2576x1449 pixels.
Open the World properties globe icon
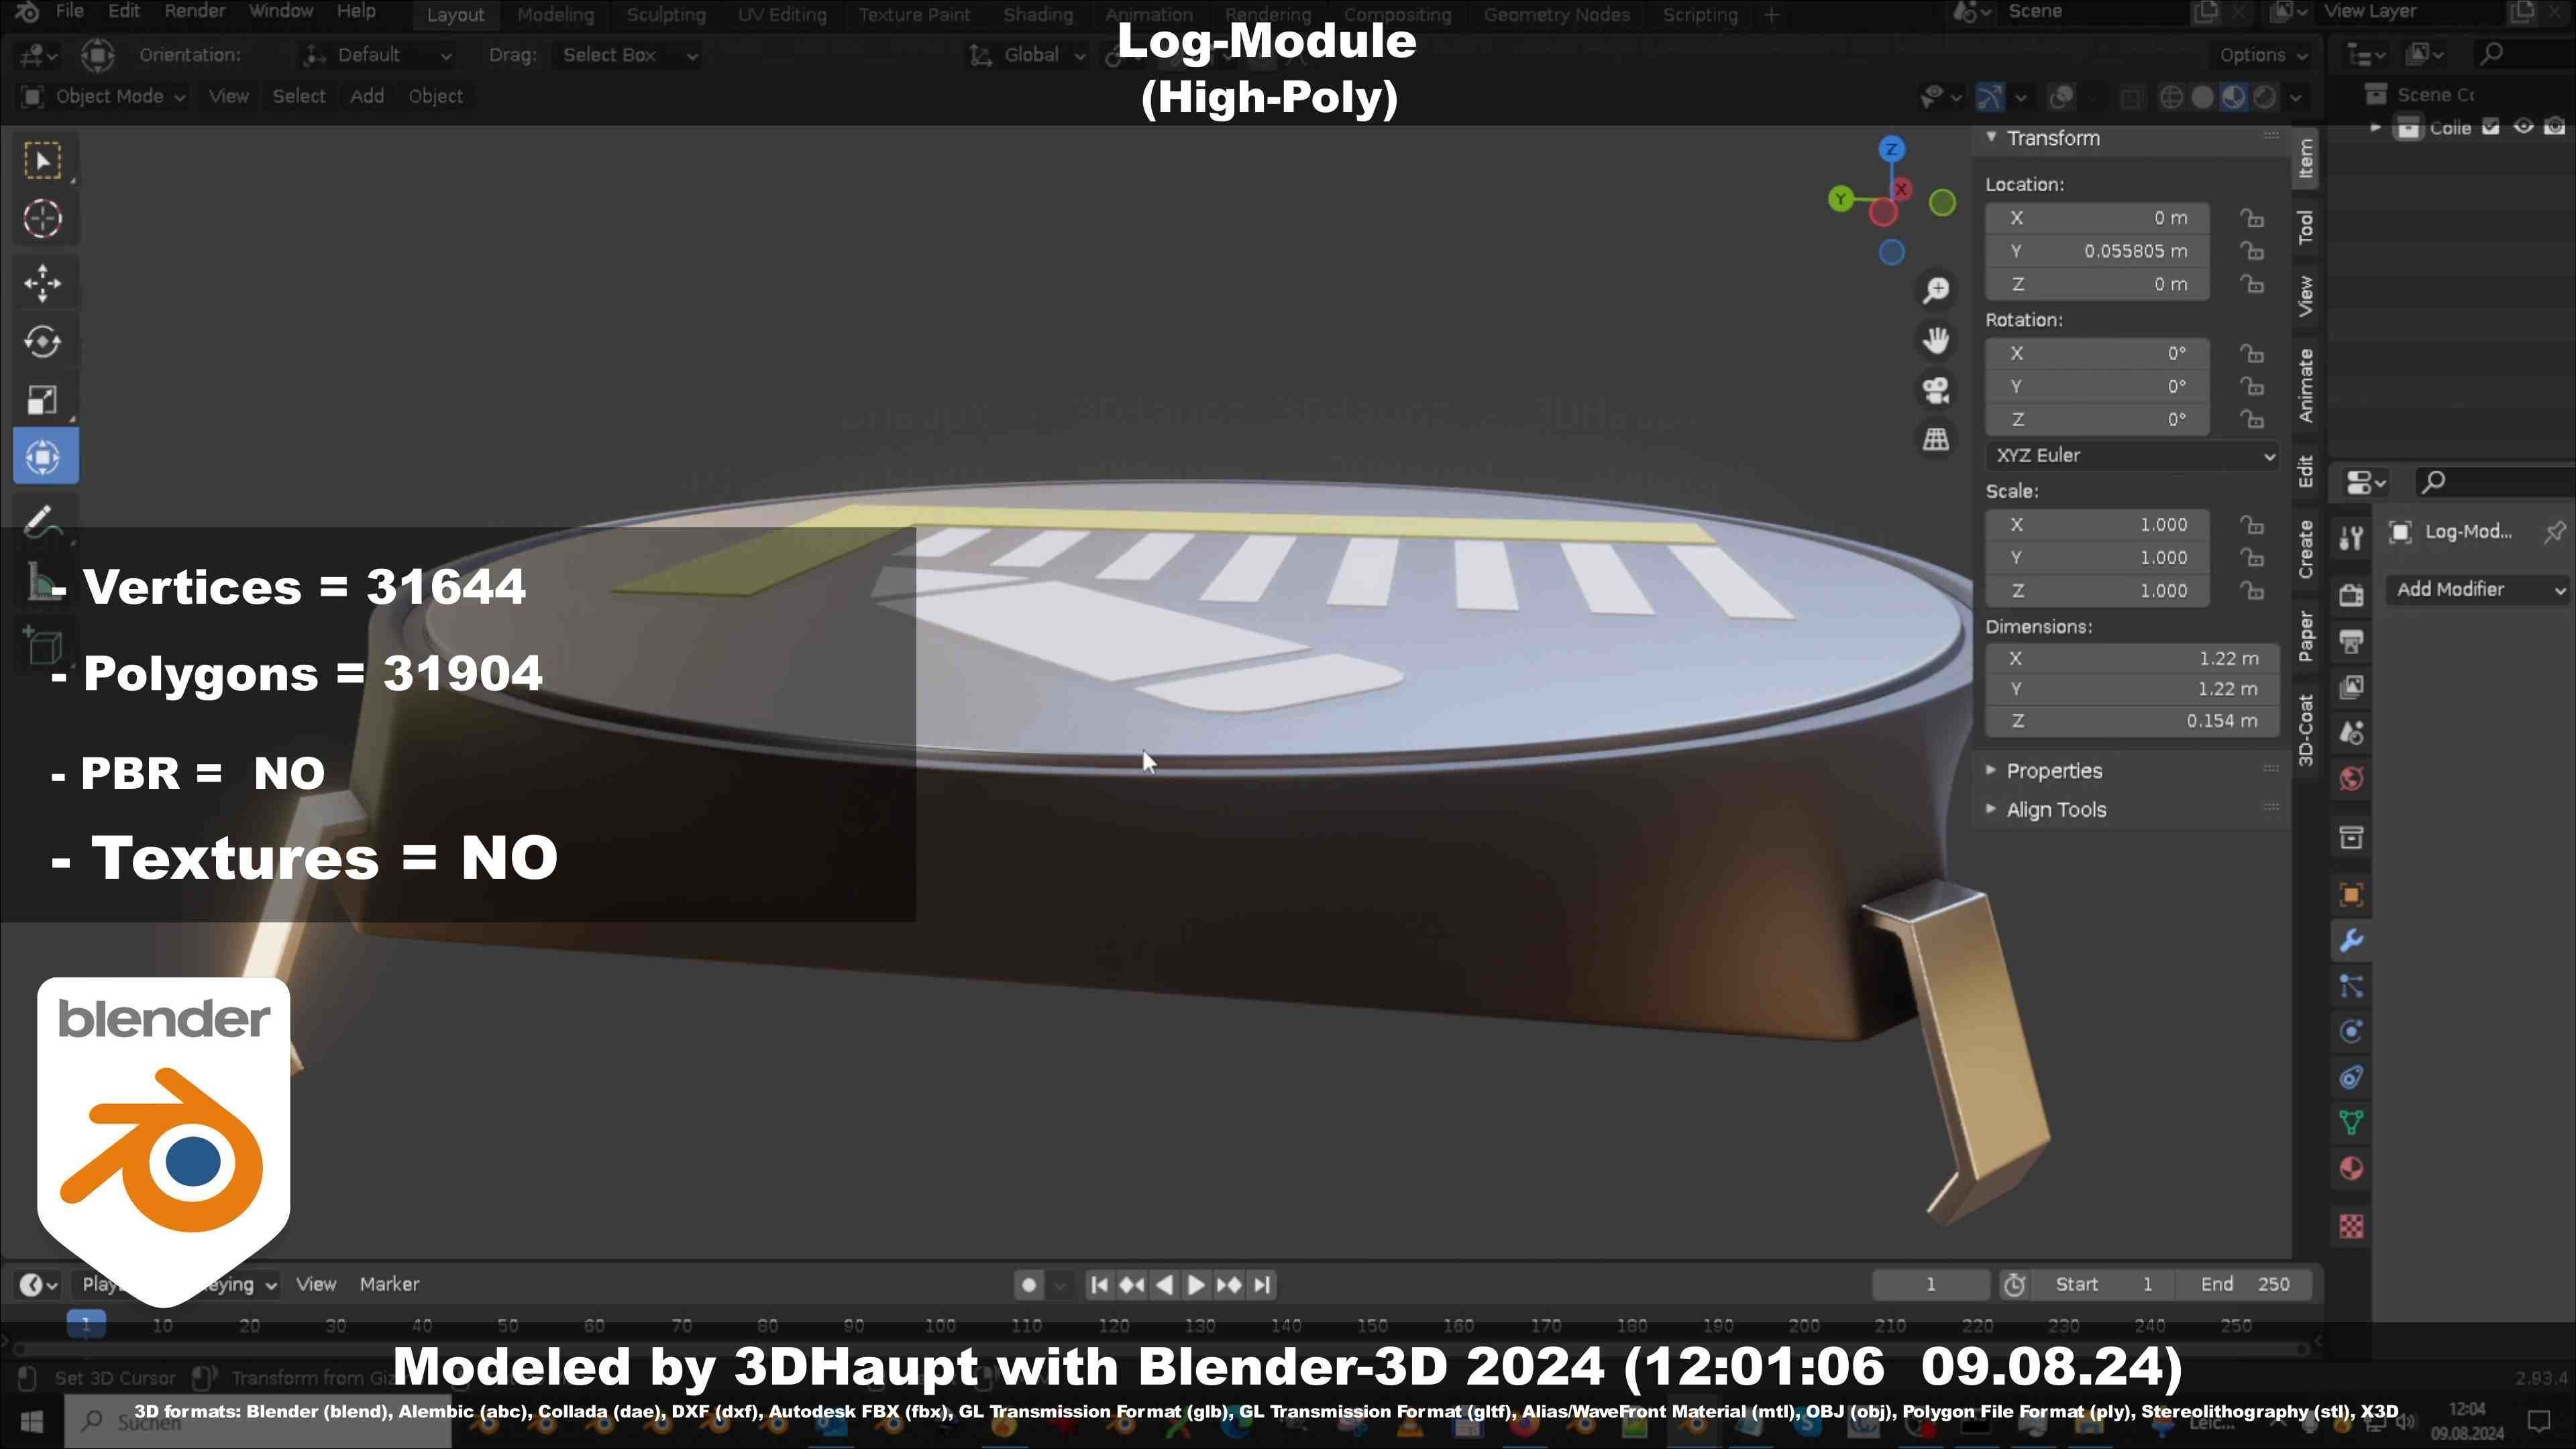pyautogui.click(x=2351, y=779)
